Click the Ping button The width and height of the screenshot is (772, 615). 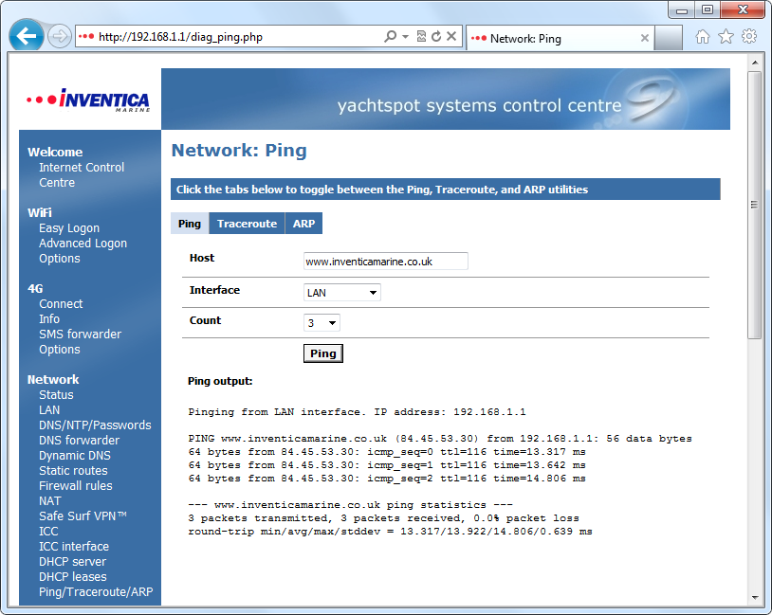323,353
